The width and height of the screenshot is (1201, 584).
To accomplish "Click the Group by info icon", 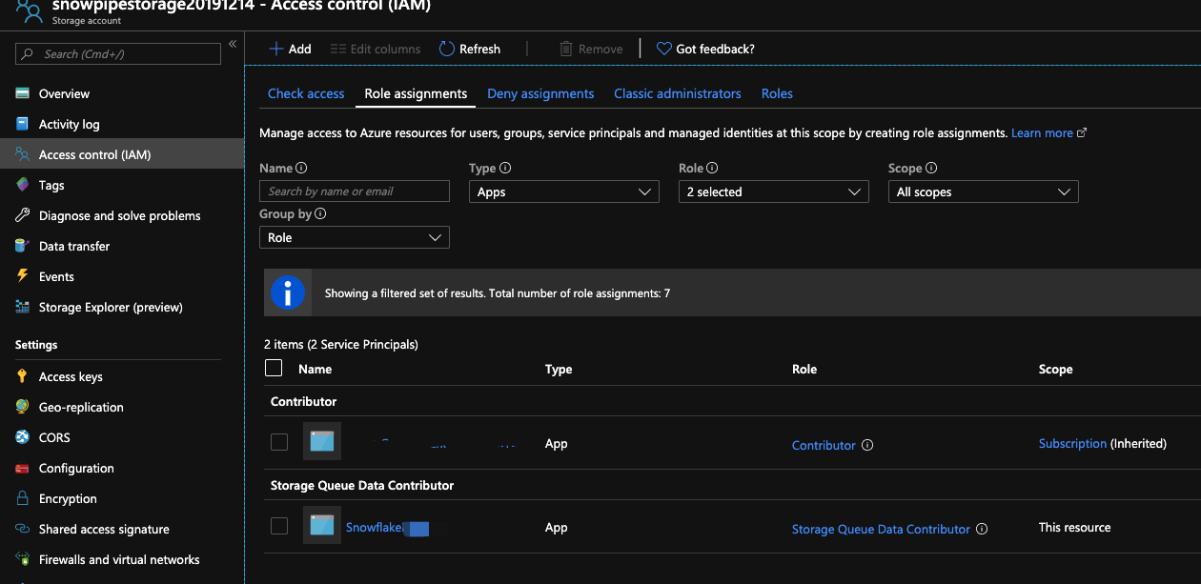I will pos(320,213).
